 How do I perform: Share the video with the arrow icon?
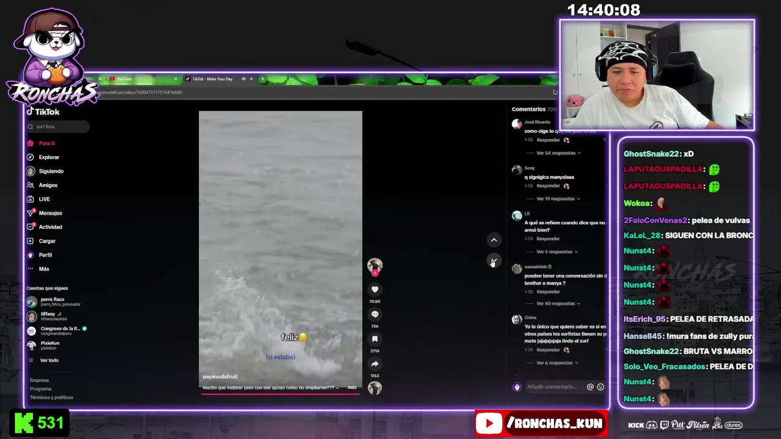click(x=375, y=364)
